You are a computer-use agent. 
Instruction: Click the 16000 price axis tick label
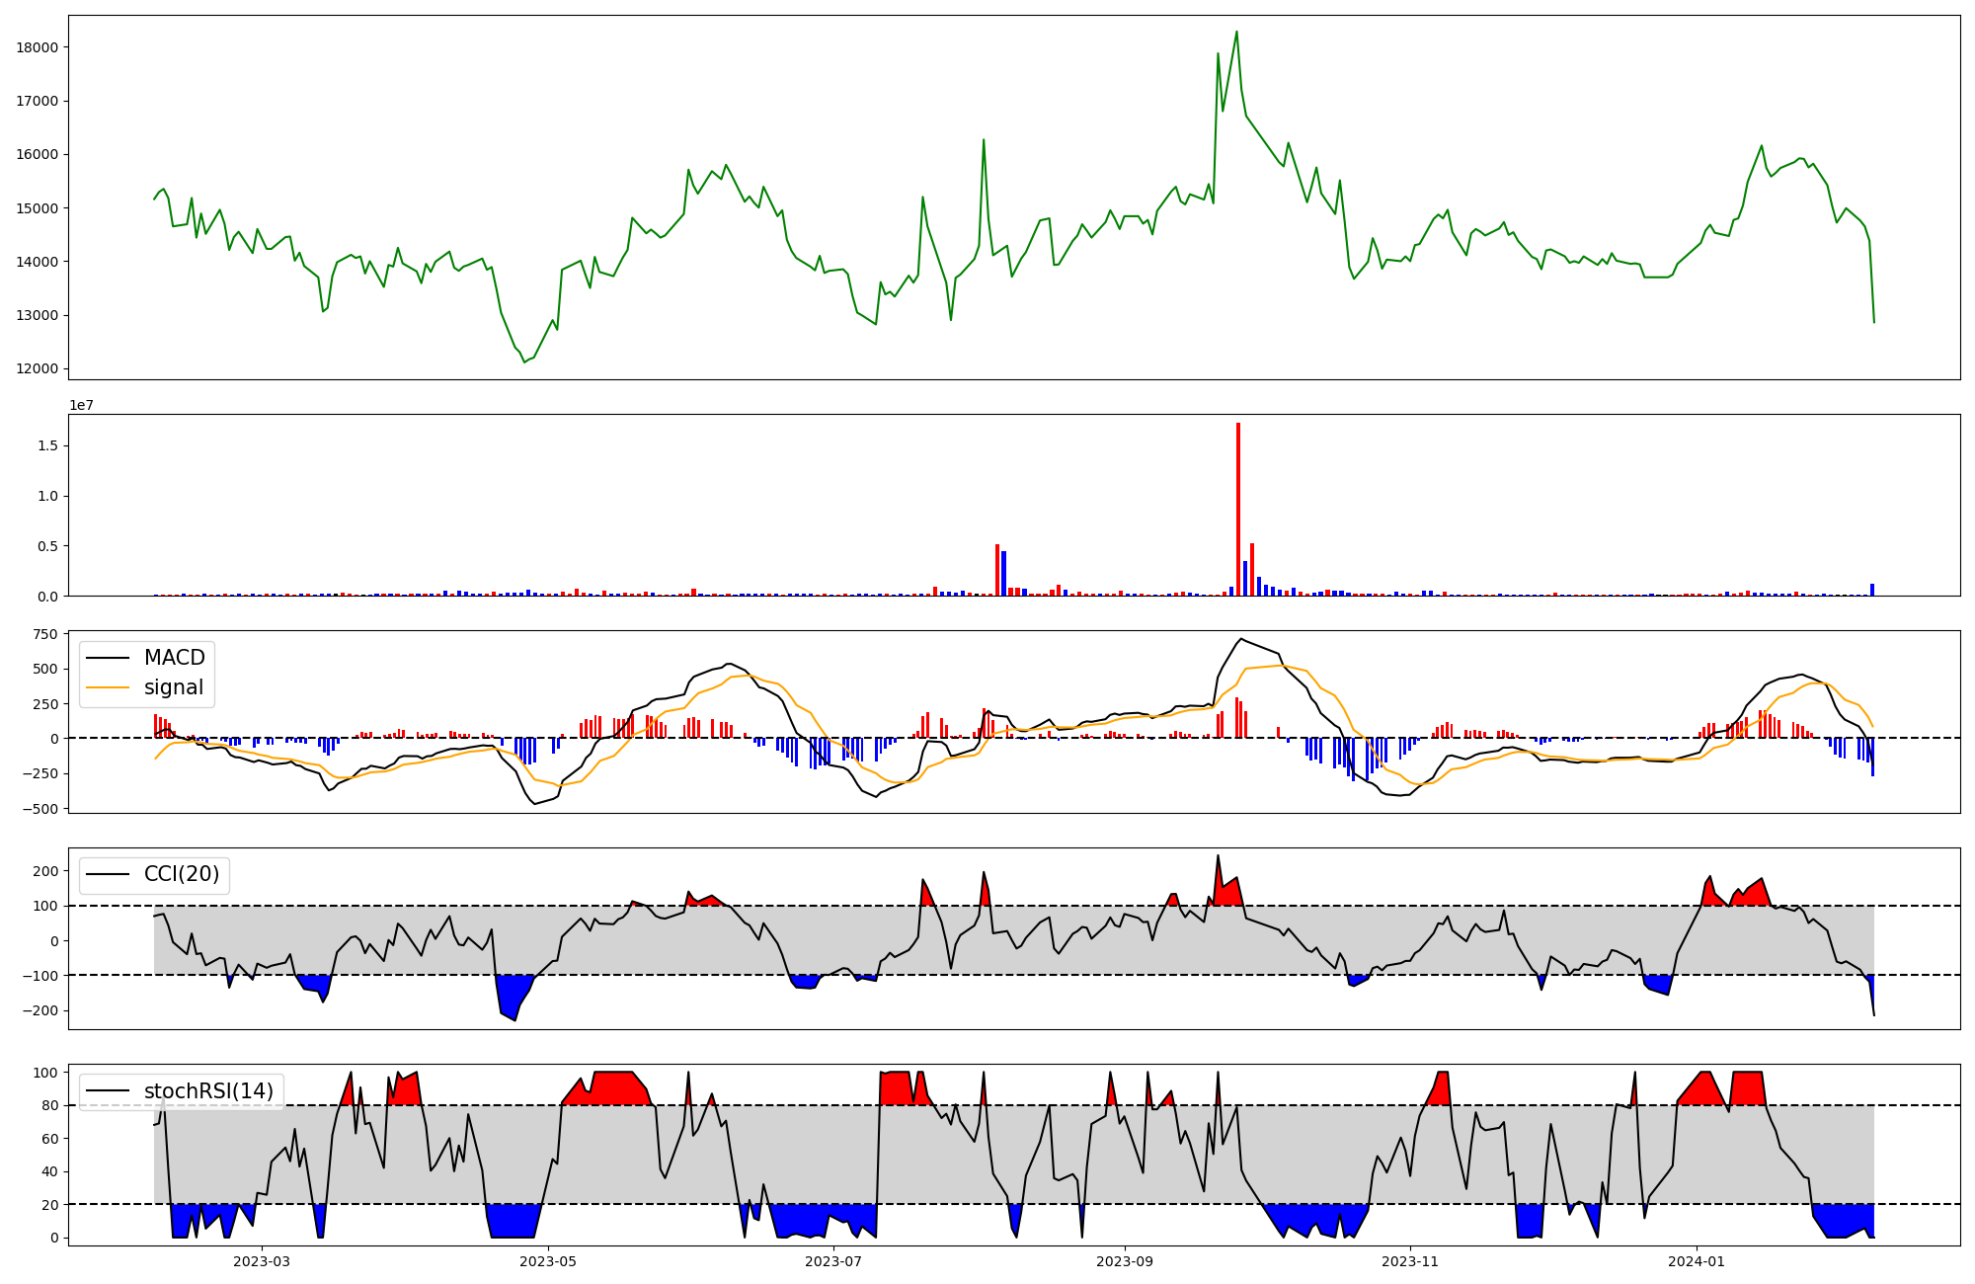point(37,154)
